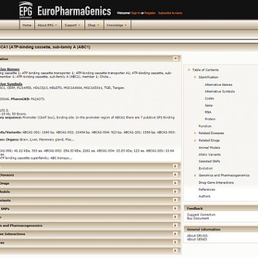
Task: Go to Protein in Table of Contents
Action: point(210,119)
